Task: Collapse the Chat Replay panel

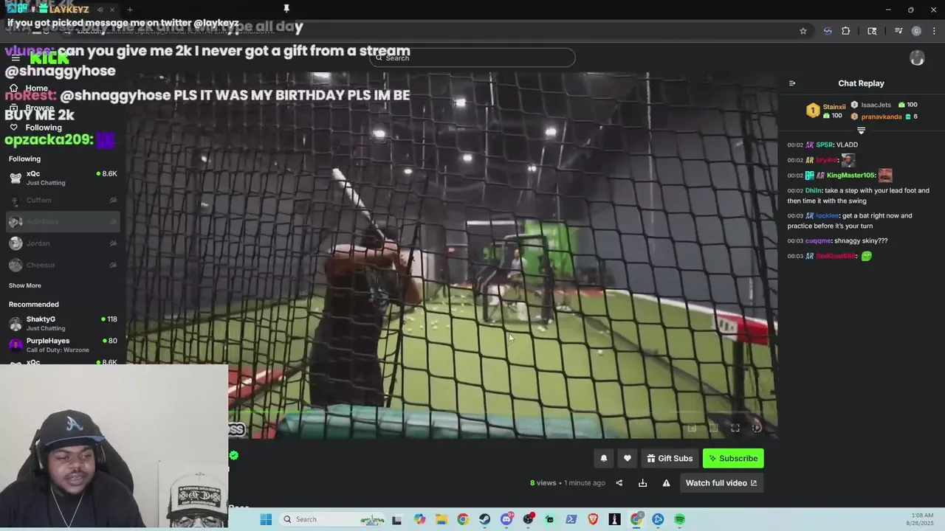Action: (792, 83)
